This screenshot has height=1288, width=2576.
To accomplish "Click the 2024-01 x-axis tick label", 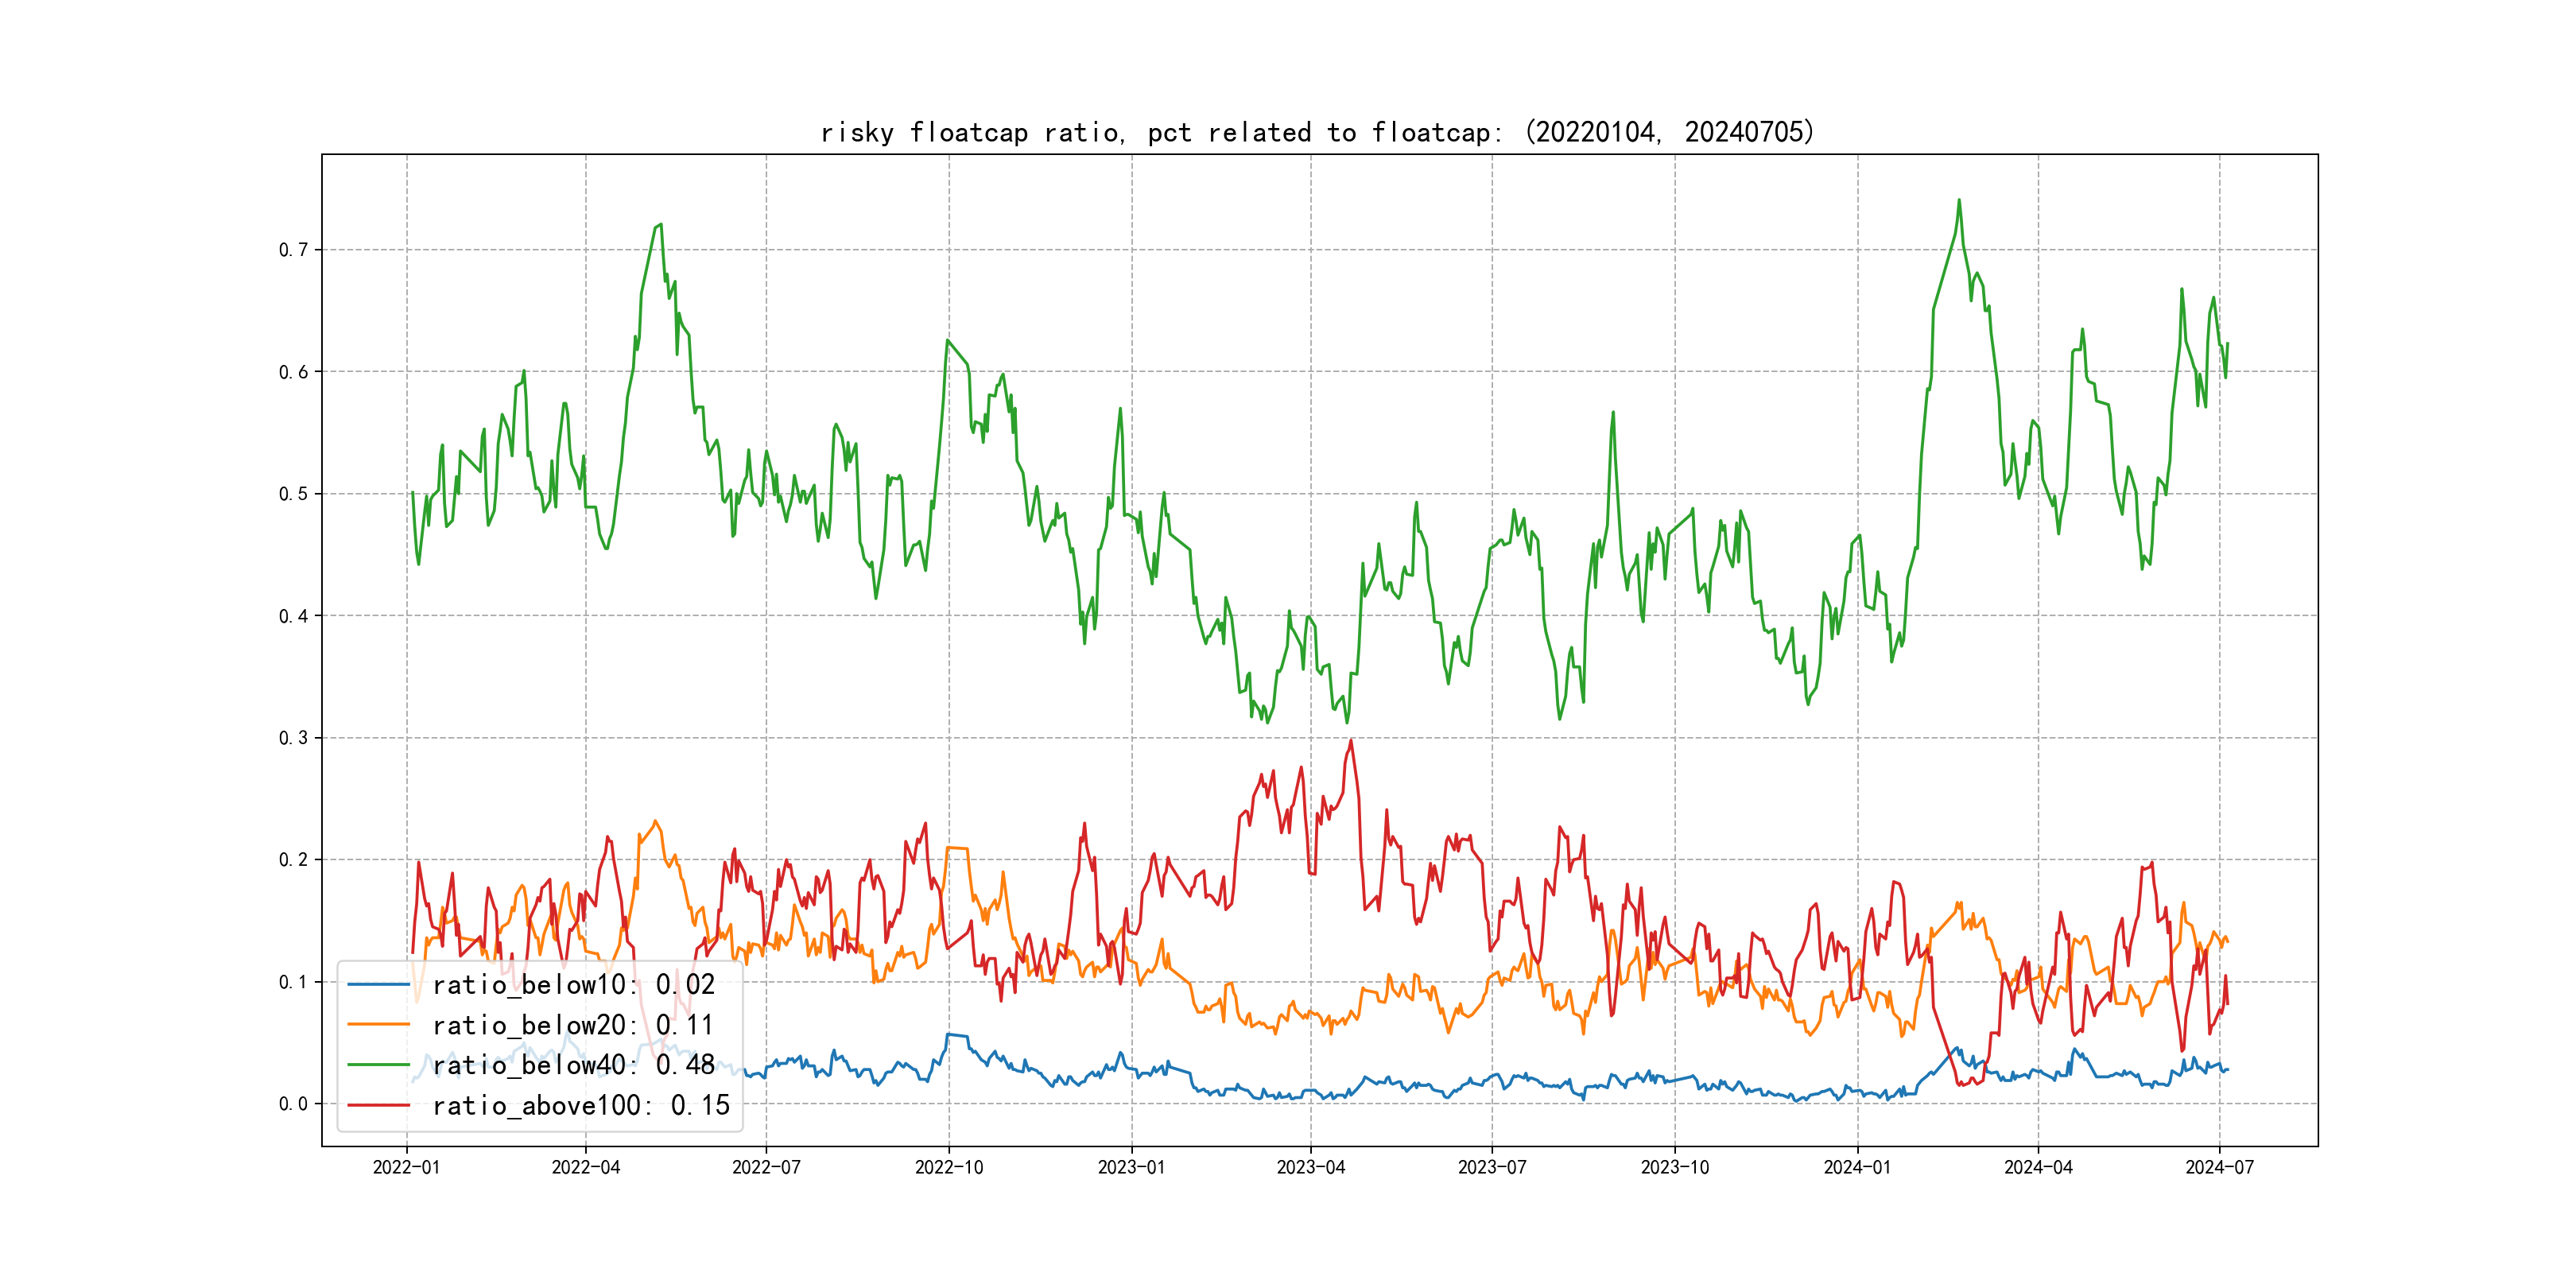I will pyautogui.click(x=1857, y=1167).
